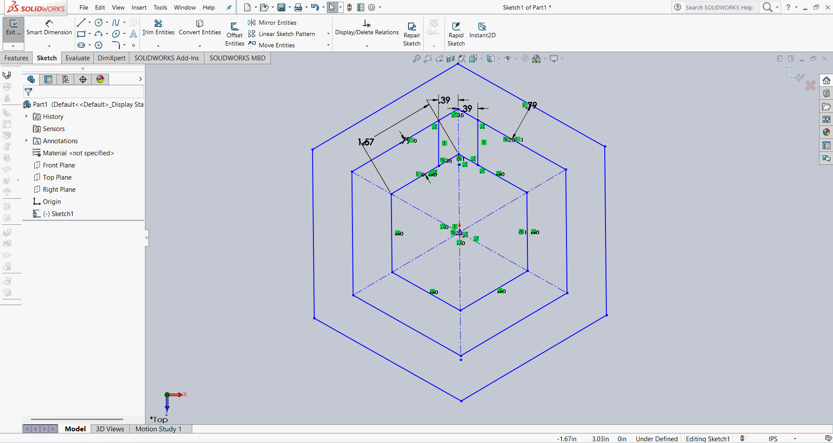
Task: Select the Smart Dimension tool
Action: point(49,28)
